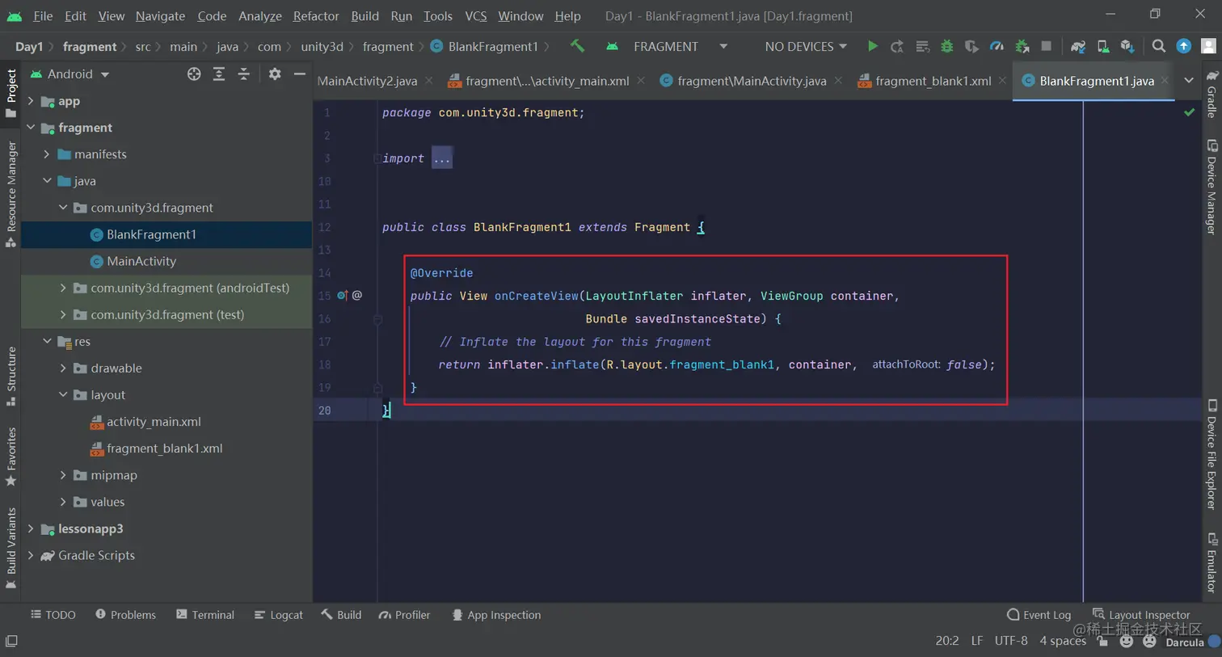Toggle the Gradle tool window on right edge
This screenshot has width=1222, height=657.
tap(1211, 94)
